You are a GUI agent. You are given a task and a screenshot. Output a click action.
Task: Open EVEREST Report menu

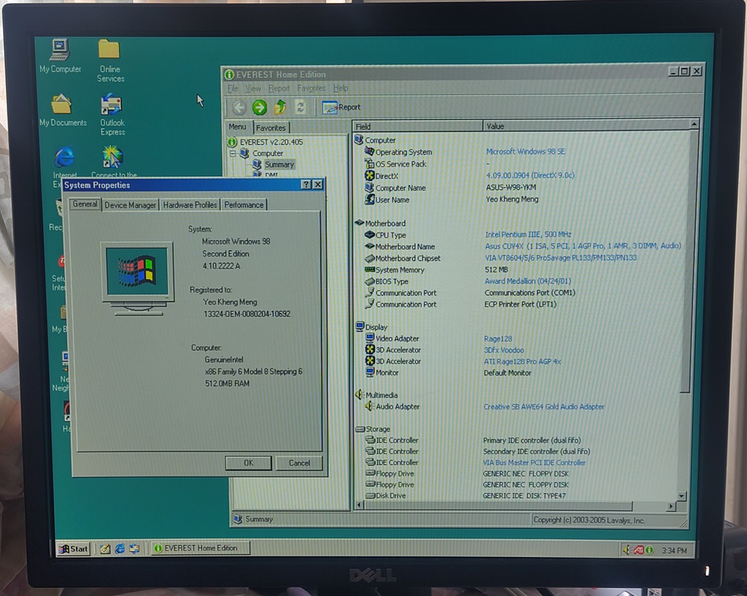pyautogui.click(x=278, y=88)
